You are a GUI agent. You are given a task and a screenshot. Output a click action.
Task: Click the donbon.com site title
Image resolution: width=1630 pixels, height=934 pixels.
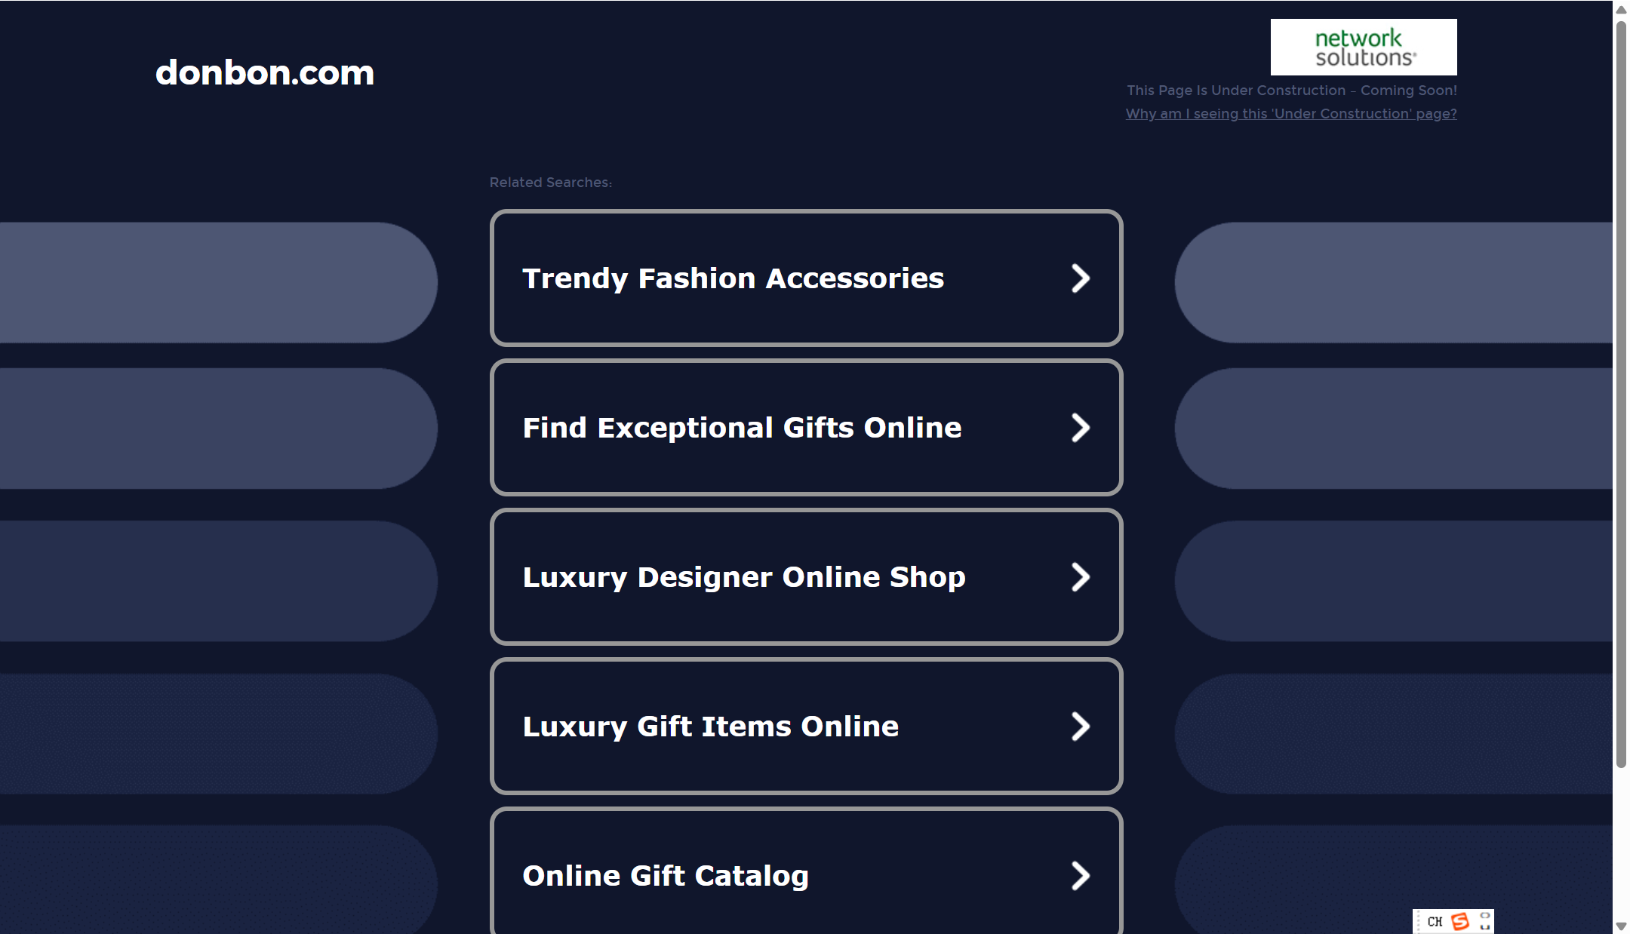(265, 72)
